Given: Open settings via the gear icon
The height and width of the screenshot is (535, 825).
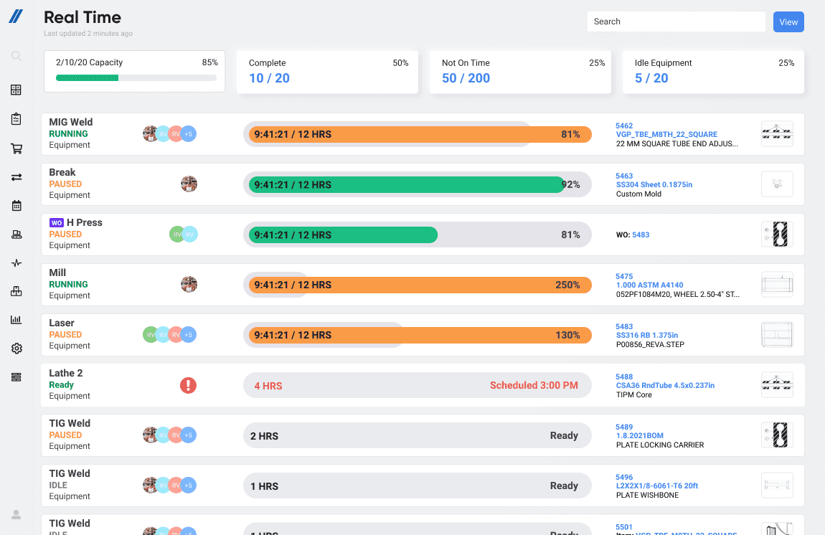Looking at the screenshot, I should (x=16, y=348).
